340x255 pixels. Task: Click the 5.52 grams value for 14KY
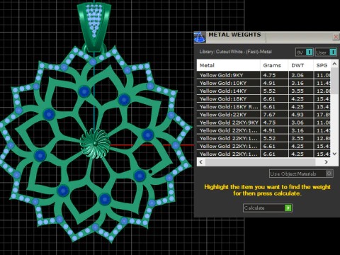[x=269, y=91]
